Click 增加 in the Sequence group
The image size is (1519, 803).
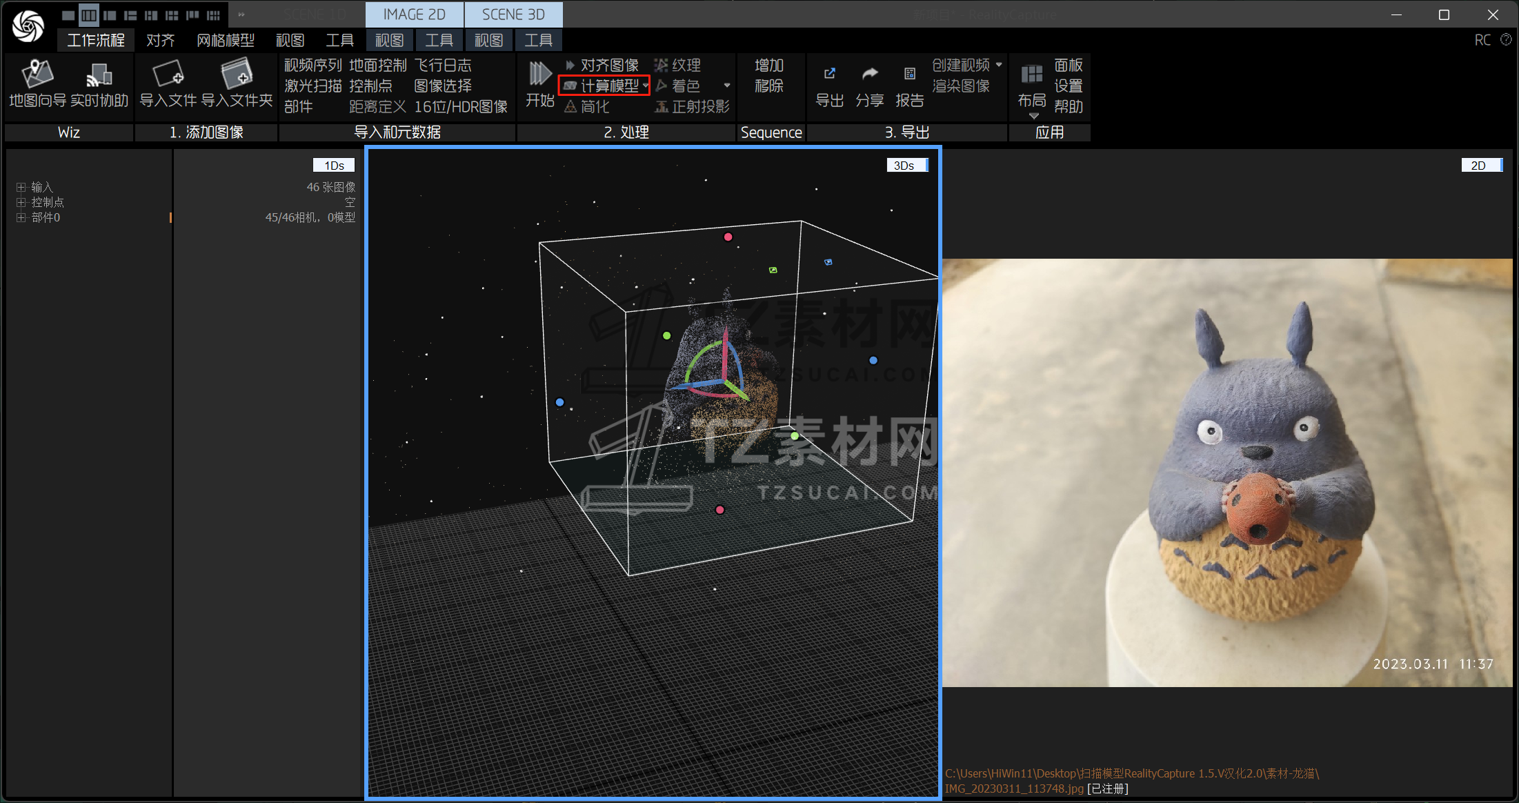point(769,65)
